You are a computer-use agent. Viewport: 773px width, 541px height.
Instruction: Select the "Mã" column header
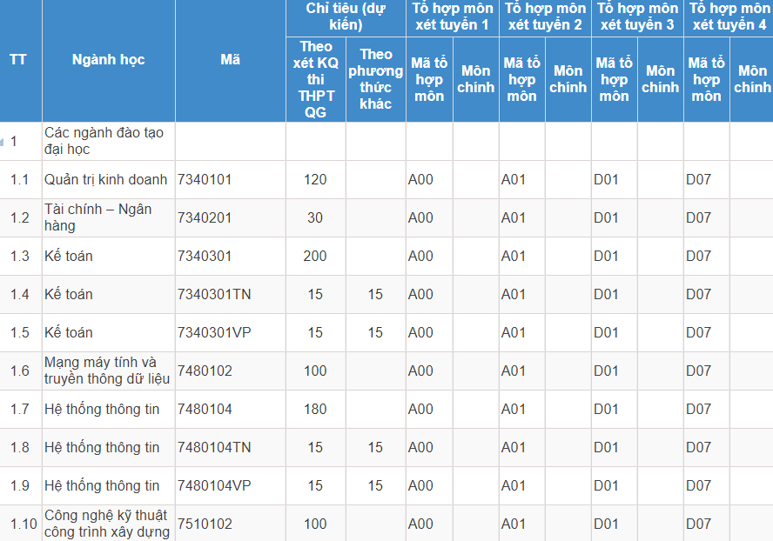coord(230,60)
